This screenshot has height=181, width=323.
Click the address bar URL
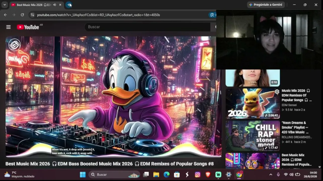[98, 15]
